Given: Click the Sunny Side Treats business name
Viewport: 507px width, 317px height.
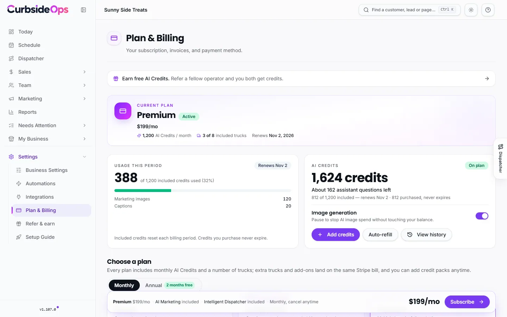Looking at the screenshot, I should coord(126,10).
